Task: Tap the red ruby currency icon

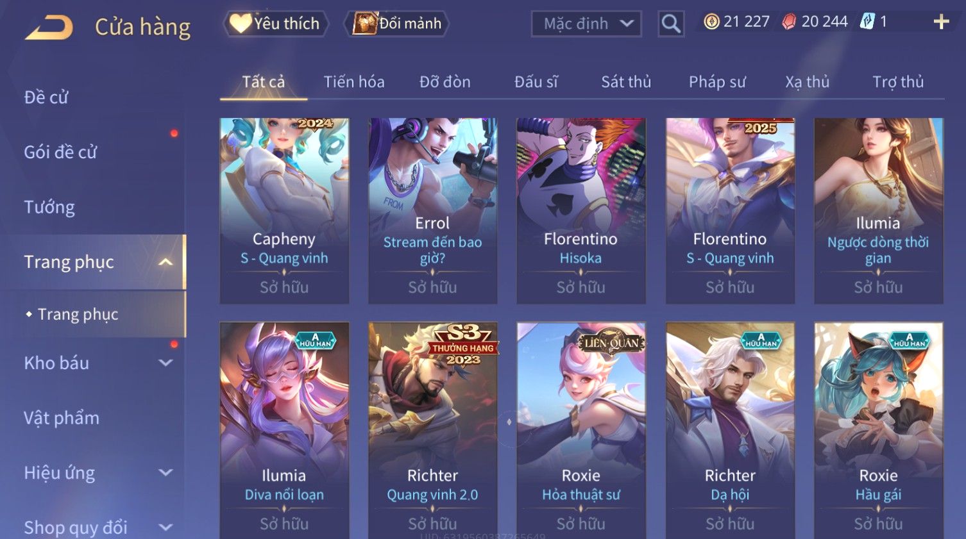Action: 789,22
